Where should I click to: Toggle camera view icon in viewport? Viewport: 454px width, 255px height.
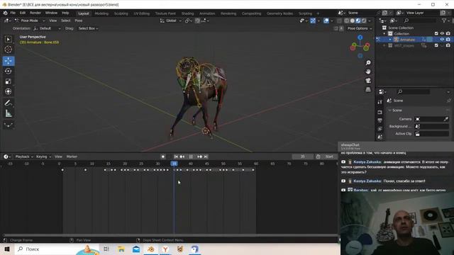[x=368, y=80]
